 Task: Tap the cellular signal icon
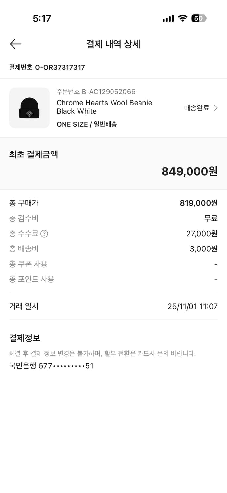[x=168, y=19]
